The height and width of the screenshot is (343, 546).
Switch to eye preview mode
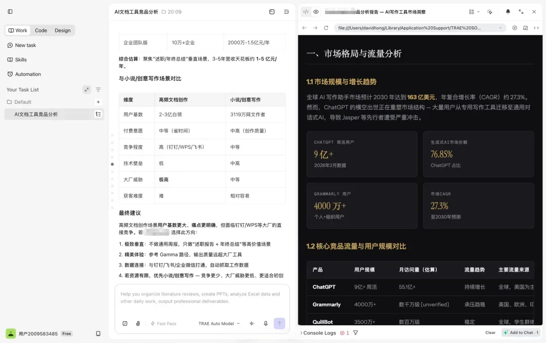316,12
